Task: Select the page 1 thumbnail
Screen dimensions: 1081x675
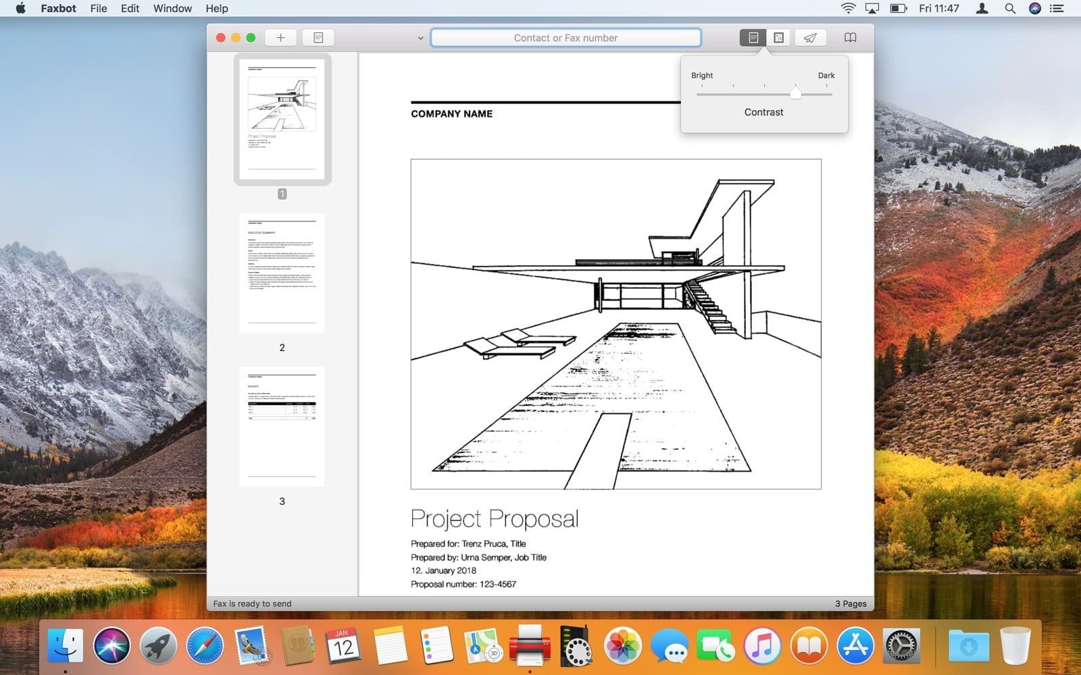Action: click(x=282, y=119)
